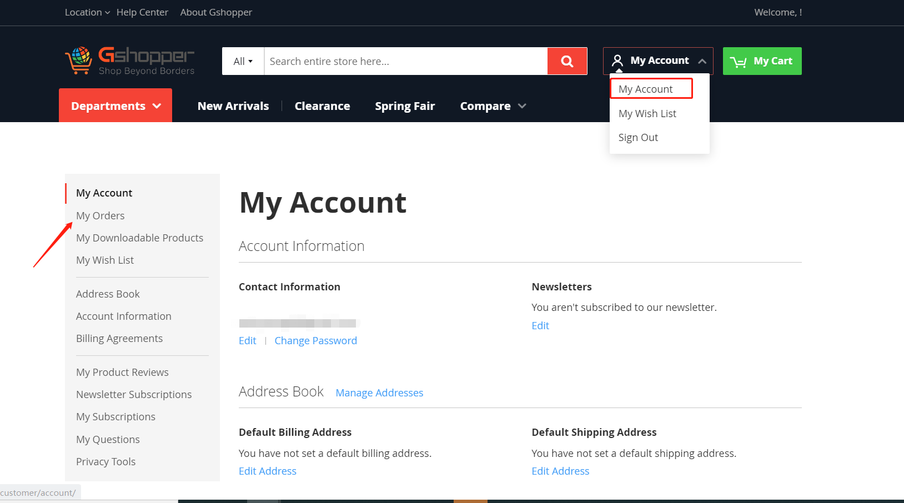
Task: Open My Orders in sidebar
Action: (101, 215)
